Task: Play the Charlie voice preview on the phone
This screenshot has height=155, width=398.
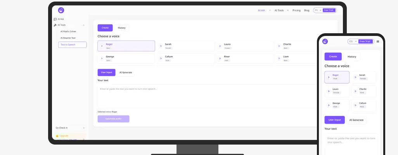Action: pyautogui.click(x=355, y=91)
